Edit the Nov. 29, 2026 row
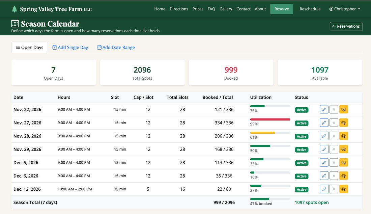The height and width of the screenshot is (214, 371). click(324, 149)
